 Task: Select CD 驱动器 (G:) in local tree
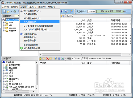coord(15,84)
